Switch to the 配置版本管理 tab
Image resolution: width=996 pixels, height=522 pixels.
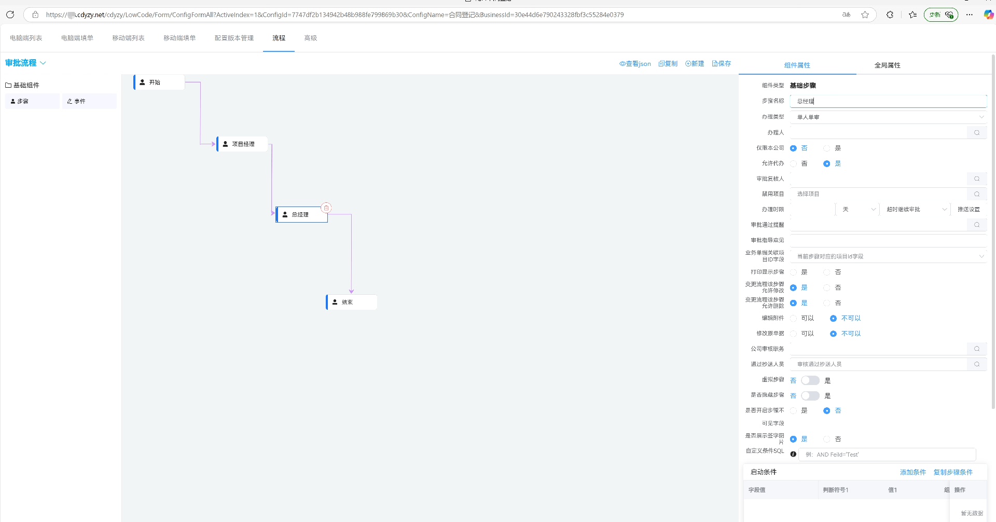click(x=234, y=38)
